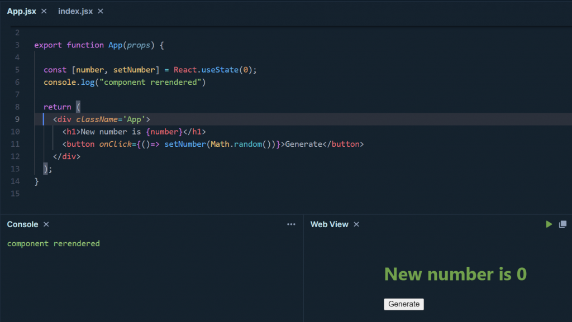Open the Web View in a new window icon
This screenshot has width=572, height=322.
pos(563,224)
